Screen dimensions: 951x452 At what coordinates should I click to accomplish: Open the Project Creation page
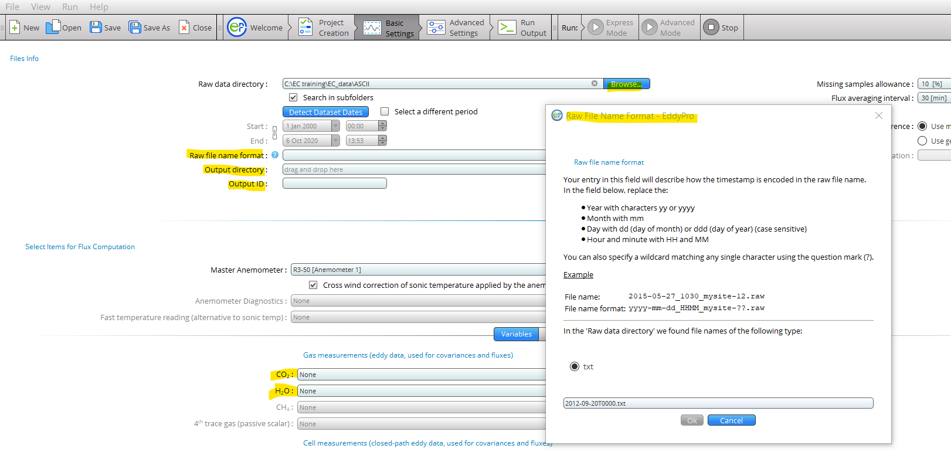coord(324,28)
